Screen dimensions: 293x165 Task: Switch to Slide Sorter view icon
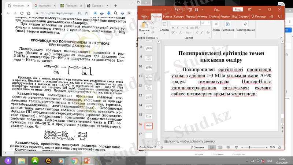[x=220, y=147]
